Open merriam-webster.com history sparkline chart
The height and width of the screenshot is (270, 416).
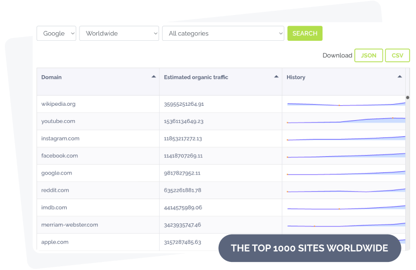[346, 225]
